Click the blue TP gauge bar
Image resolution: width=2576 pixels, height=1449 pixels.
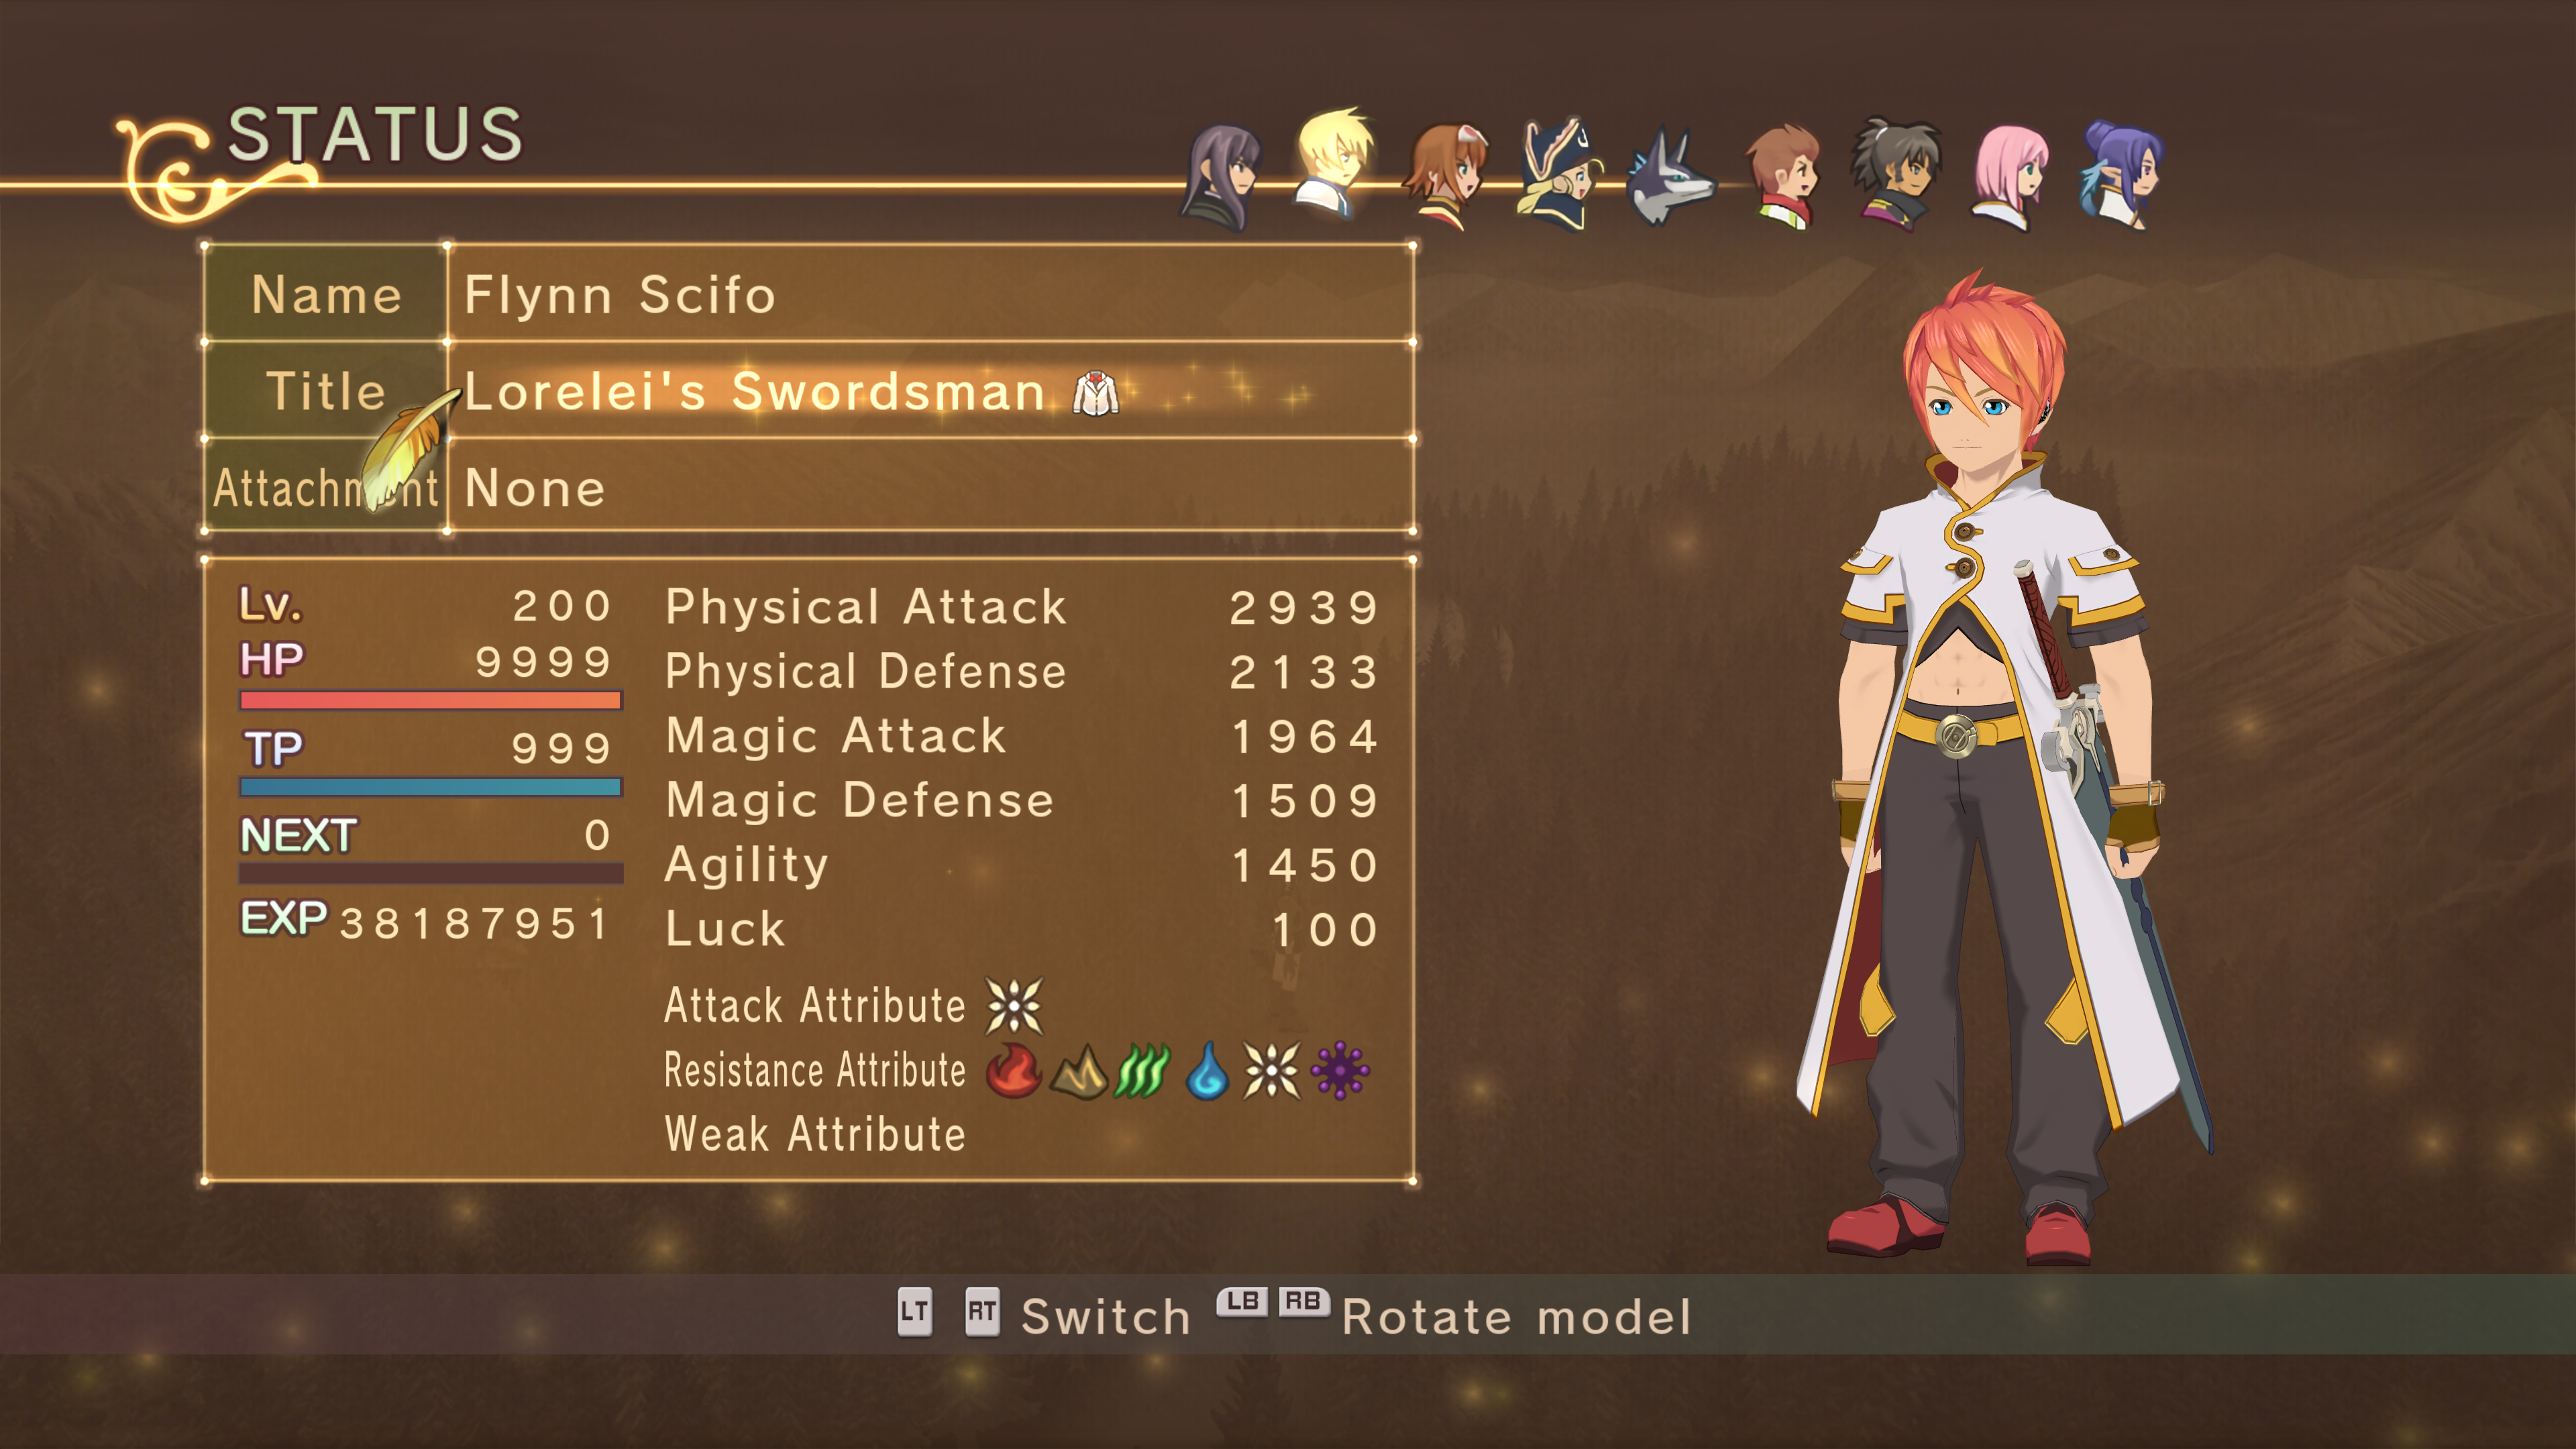(431, 787)
